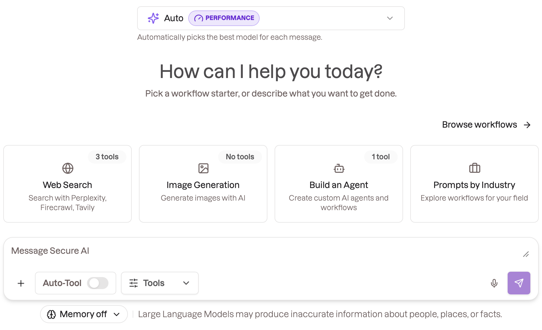Click the Tools sliders icon

[134, 283]
